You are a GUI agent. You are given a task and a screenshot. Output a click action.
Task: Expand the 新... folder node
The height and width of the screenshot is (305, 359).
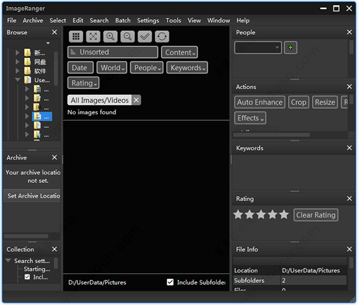tap(17, 53)
